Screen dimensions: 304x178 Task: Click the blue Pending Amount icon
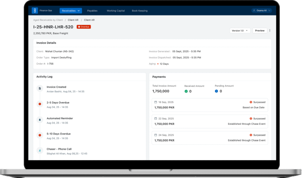coord(217,91)
